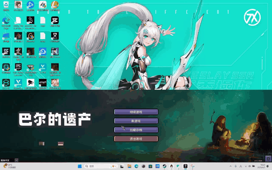
Task: Open the weather widget showing 26°C
Action: pos(10,166)
